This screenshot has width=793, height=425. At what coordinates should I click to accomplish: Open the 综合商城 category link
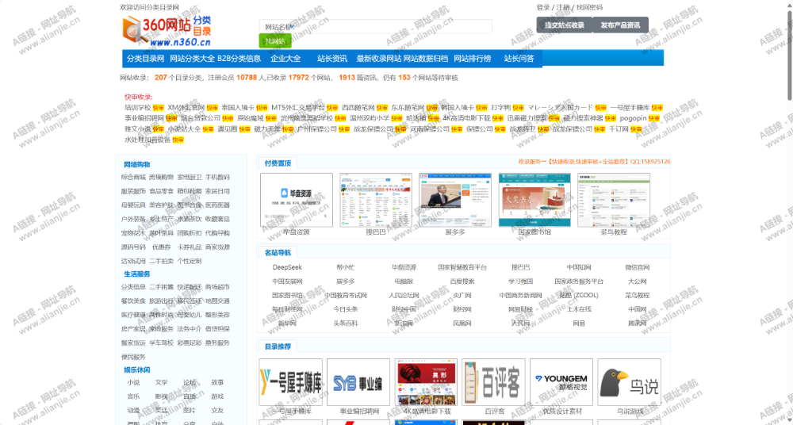133,178
